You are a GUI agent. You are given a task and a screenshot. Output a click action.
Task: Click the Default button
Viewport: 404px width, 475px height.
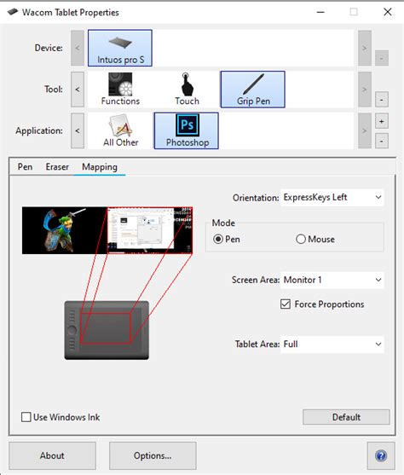[x=346, y=417]
